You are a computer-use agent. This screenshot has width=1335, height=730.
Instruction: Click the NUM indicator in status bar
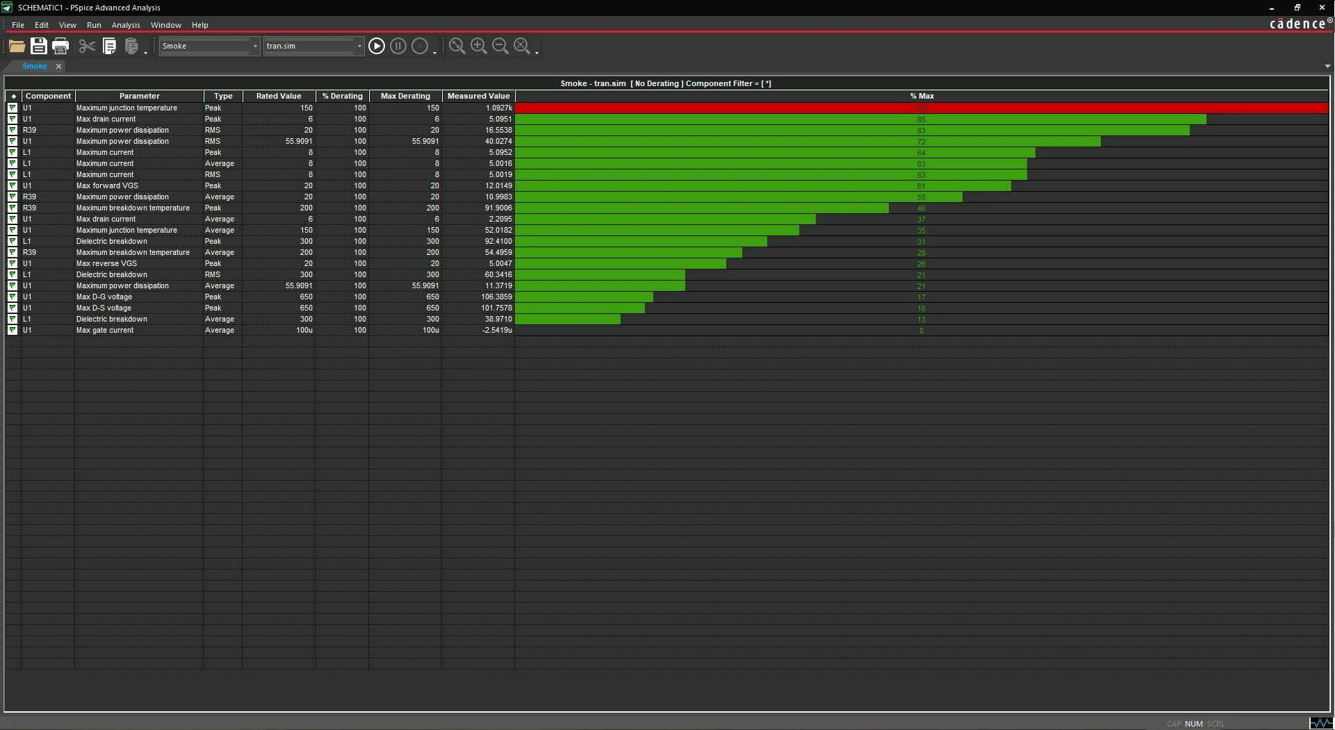1193,724
